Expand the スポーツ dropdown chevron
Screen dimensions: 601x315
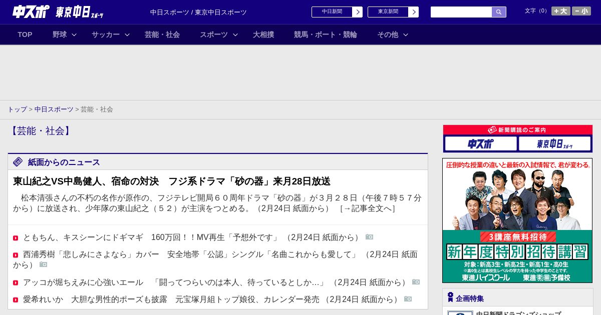click(x=235, y=34)
